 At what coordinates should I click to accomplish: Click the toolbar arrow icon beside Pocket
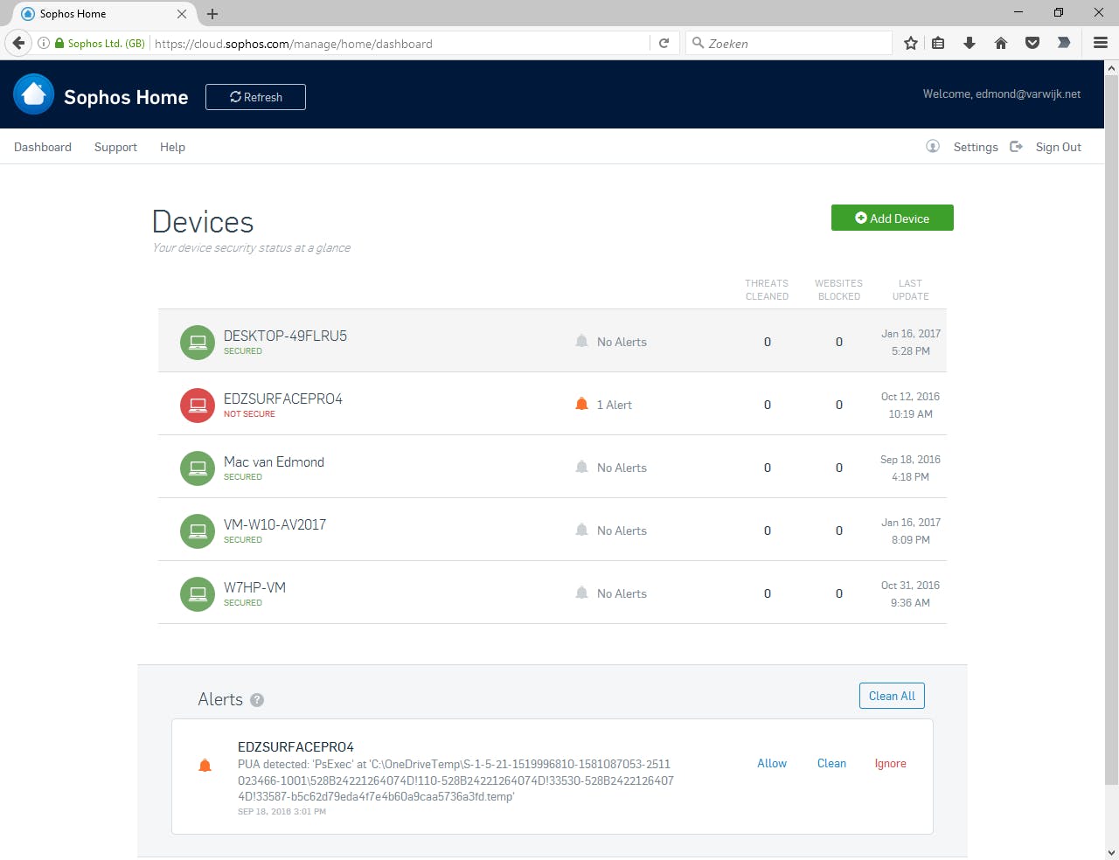pyautogui.click(x=1064, y=43)
